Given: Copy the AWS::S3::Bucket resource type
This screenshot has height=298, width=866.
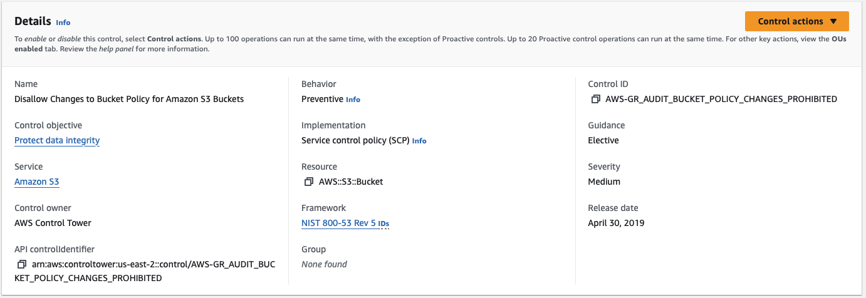Looking at the screenshot, I should click(x=308, y=182).
